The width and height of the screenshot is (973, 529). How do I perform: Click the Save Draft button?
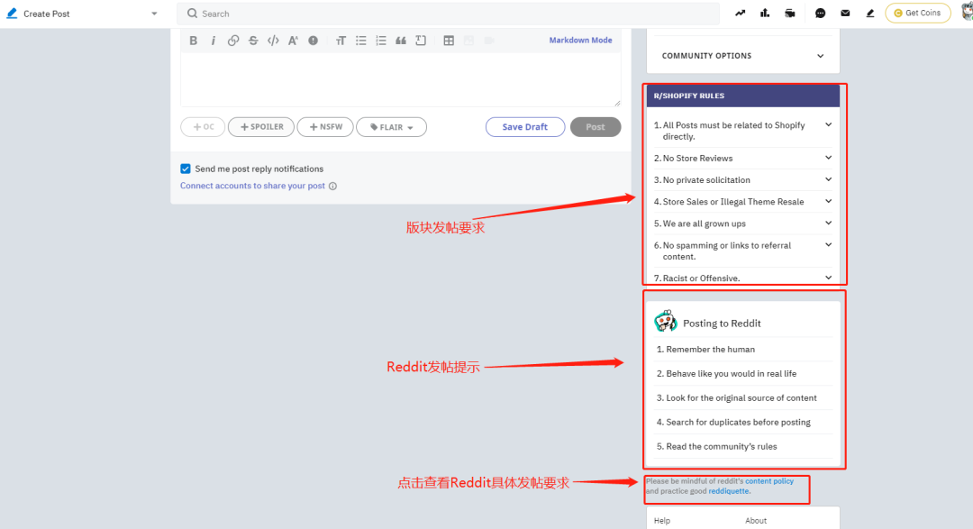[525, 127]
